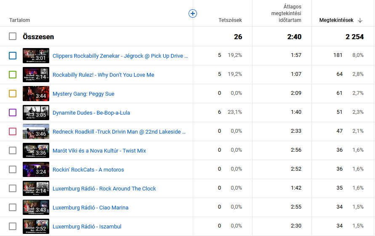Toggle the green checkbox for Rockabilly Rulez!

tap(13, 75)
